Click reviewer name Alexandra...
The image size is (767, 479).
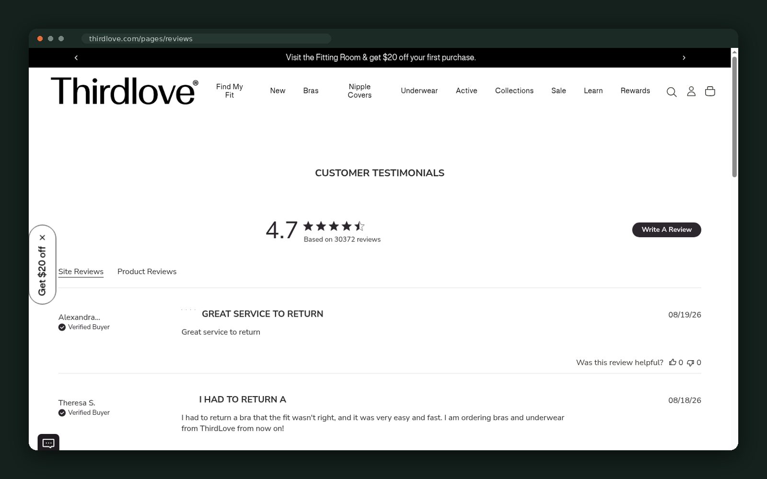[79, 317]
